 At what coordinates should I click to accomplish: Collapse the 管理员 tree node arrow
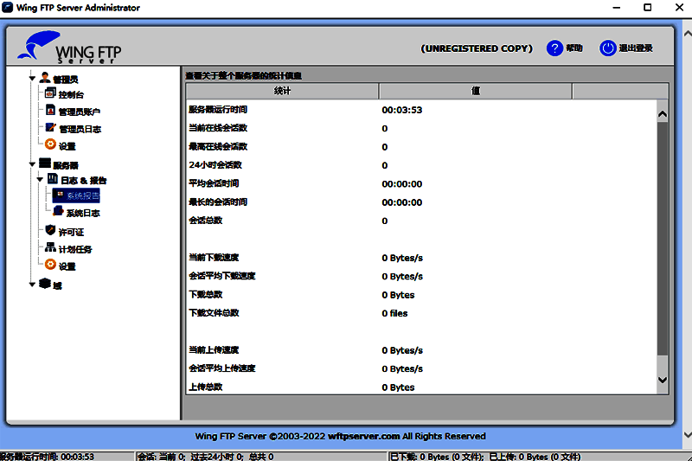[32, 79]
